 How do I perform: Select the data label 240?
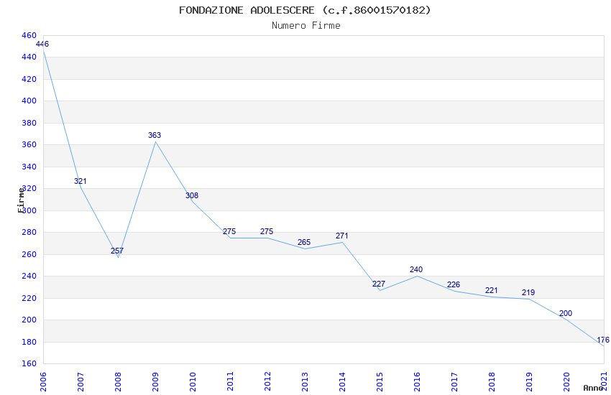(416, 269)
